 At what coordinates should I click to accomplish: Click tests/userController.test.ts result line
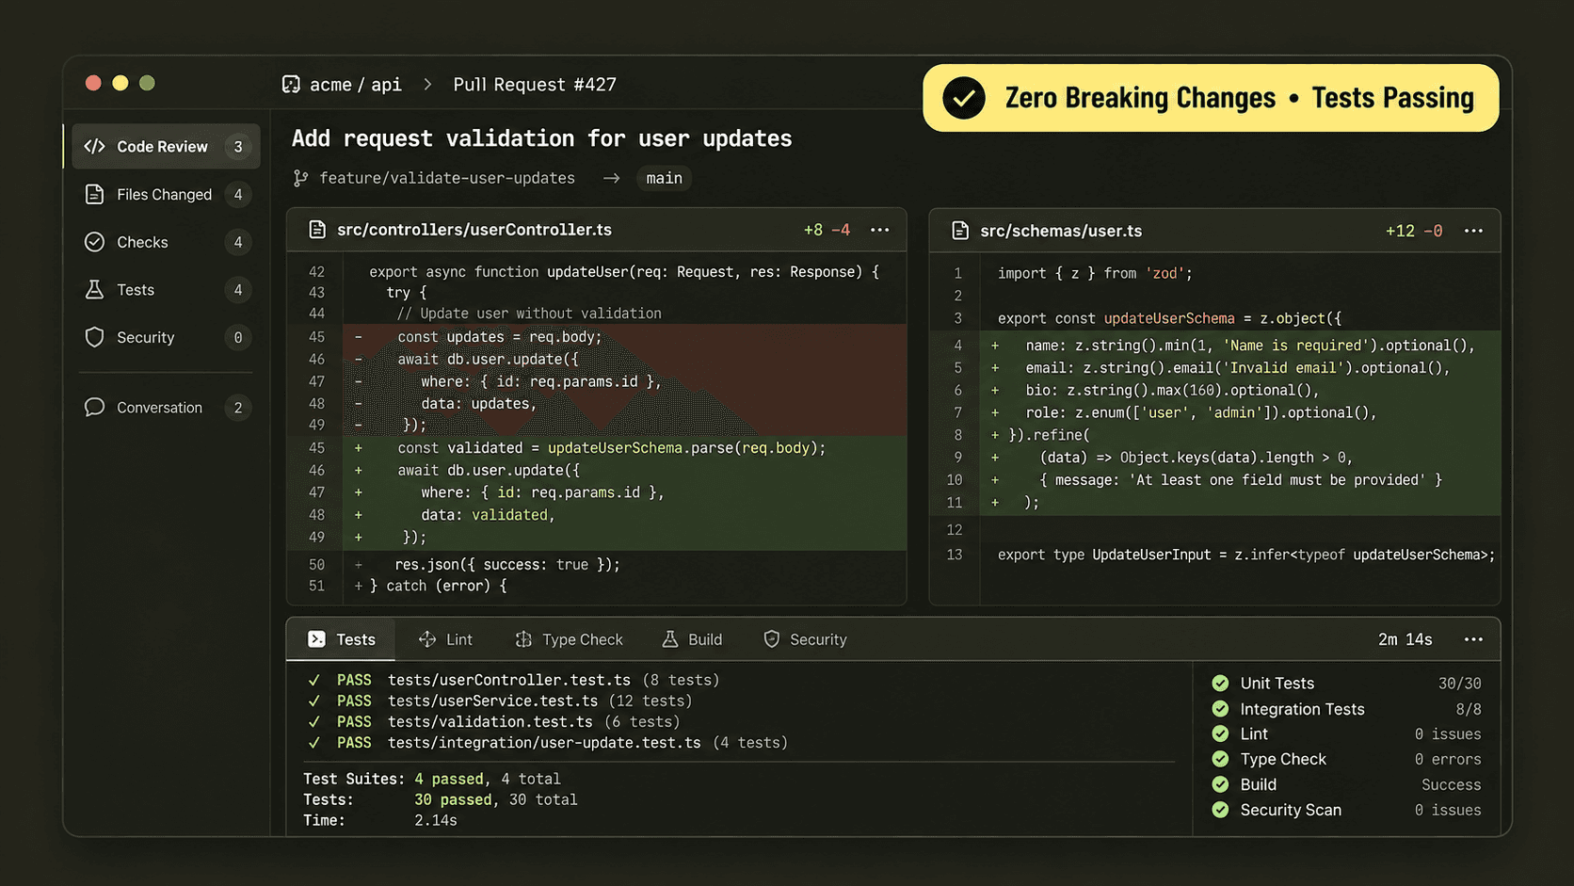click(513, 680)
